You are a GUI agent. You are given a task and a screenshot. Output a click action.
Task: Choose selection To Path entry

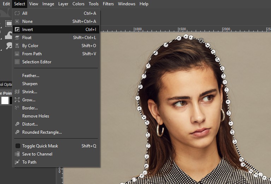pyautogui.click(x=56, y=162)
